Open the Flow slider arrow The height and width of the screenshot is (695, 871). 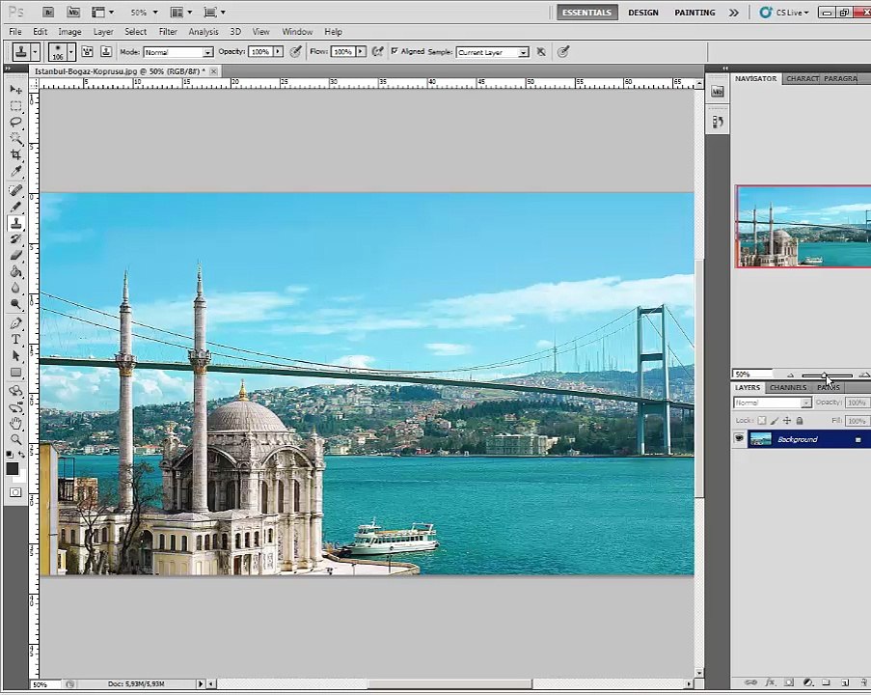pyautogui.click(x=361, y=52)
